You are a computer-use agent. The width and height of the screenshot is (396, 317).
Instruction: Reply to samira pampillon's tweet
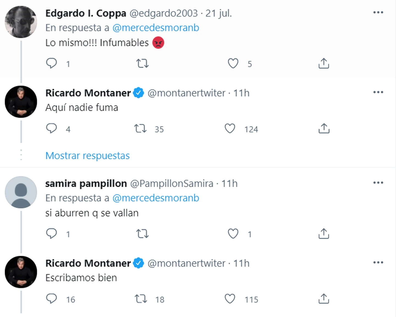click(x=51, y=234)
